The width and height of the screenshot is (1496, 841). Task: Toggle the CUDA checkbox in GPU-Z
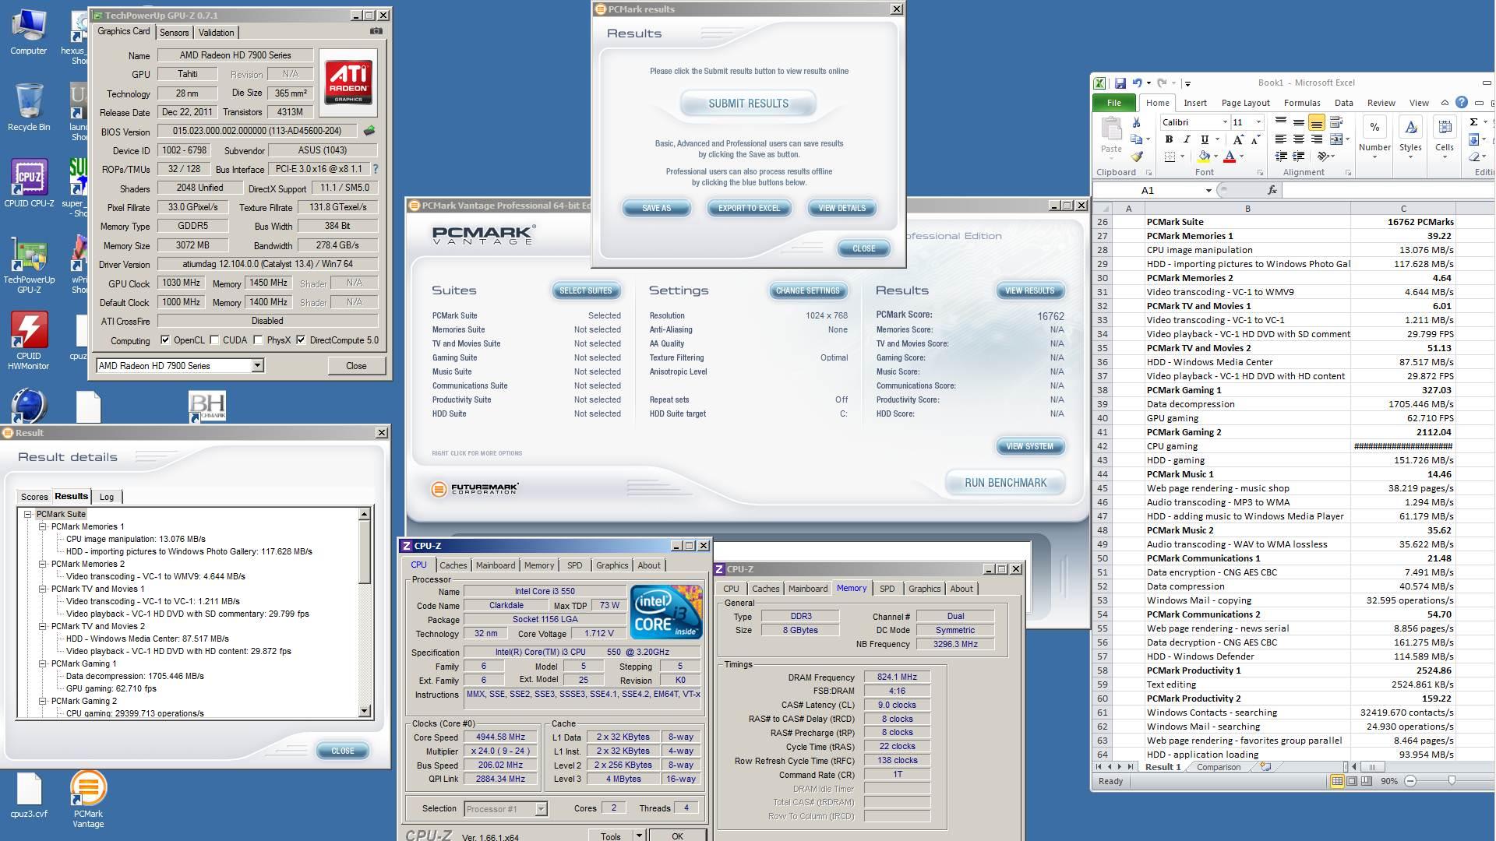[214, 340]
